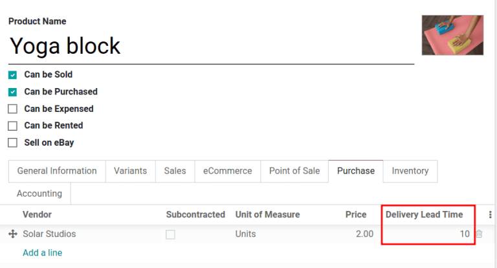Click the Add a line link
The image size is (497, 268).
[x=42, y=252]
